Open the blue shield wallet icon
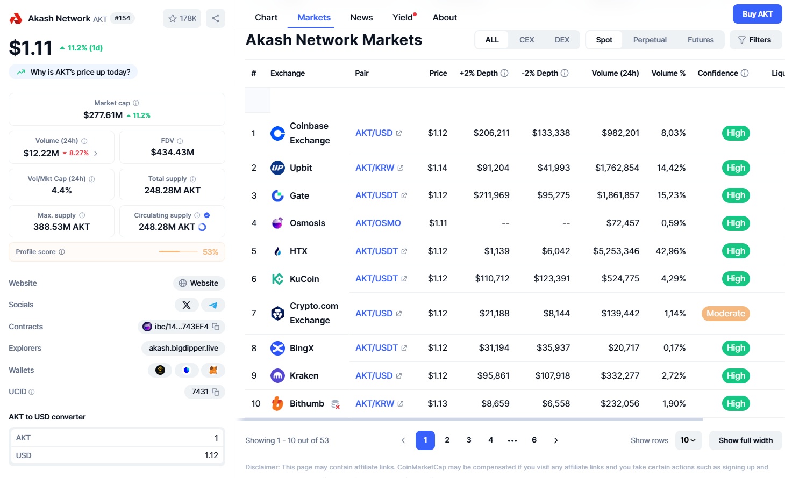This screenshot has width=785, height=478. 187,370
